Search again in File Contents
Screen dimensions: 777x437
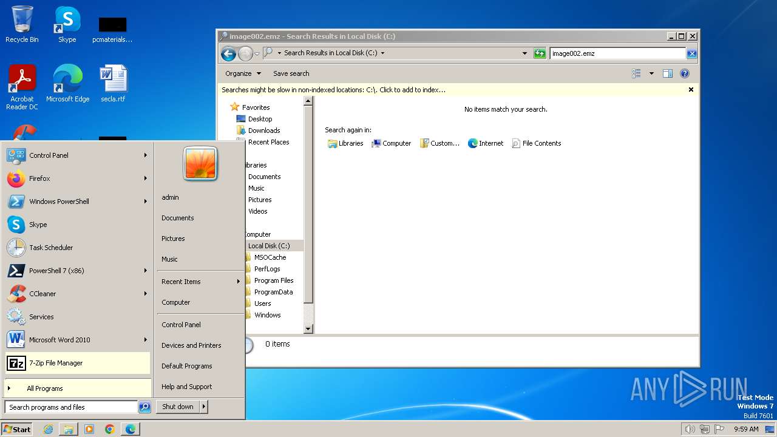pos(537,143)
